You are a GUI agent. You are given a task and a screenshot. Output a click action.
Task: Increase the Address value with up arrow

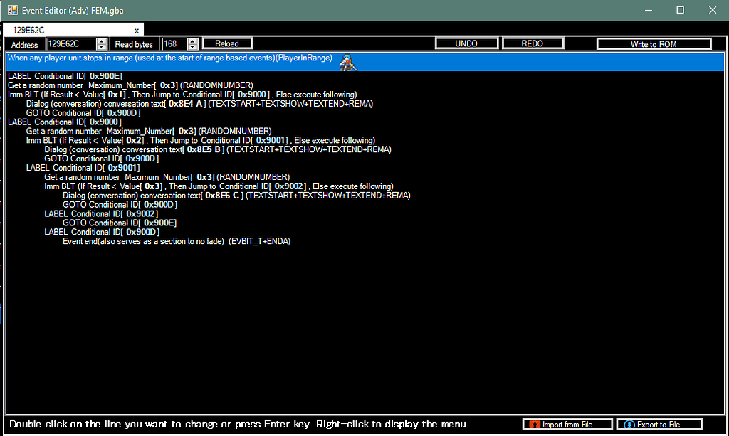(102, 41)
